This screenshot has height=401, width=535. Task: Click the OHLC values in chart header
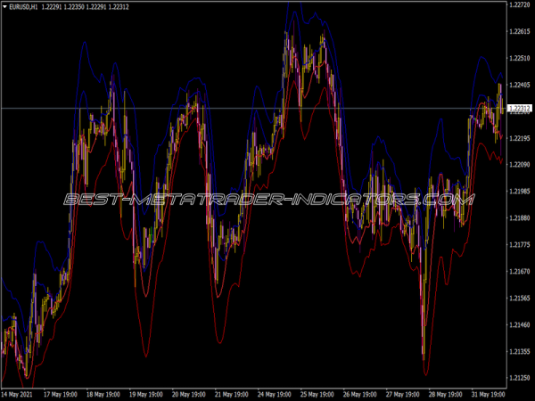[x=86, y=7]
